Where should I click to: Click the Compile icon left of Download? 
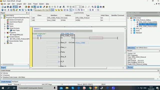coord(32,7)
